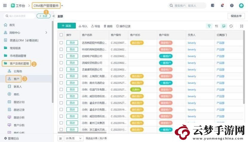Check the row for 示例: 南京元酒药业
The height and width of the screenshot is (142, 248).
61,83
